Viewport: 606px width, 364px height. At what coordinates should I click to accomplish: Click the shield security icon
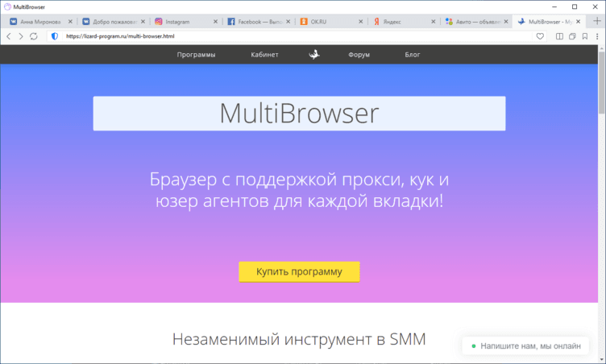pos(55,36)
